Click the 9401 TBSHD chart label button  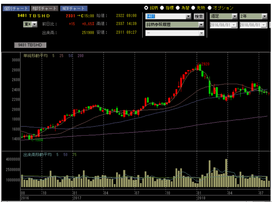30,45
